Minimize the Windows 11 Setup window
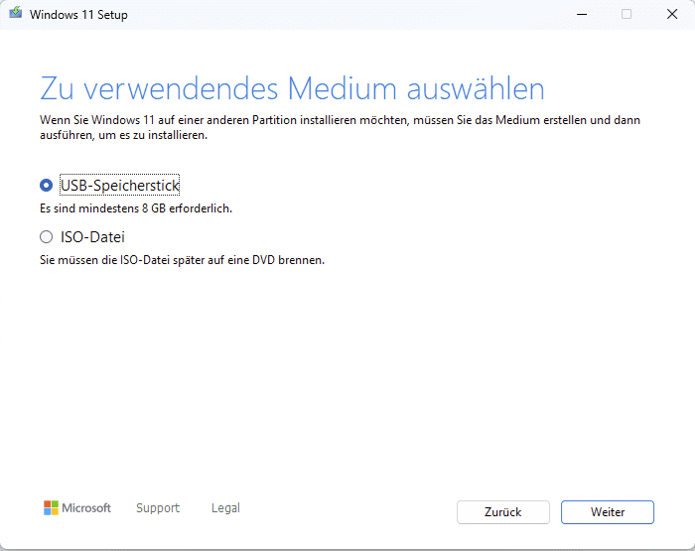Image resolution: width=695 pixels, height=551 pixels. point(582,14)
